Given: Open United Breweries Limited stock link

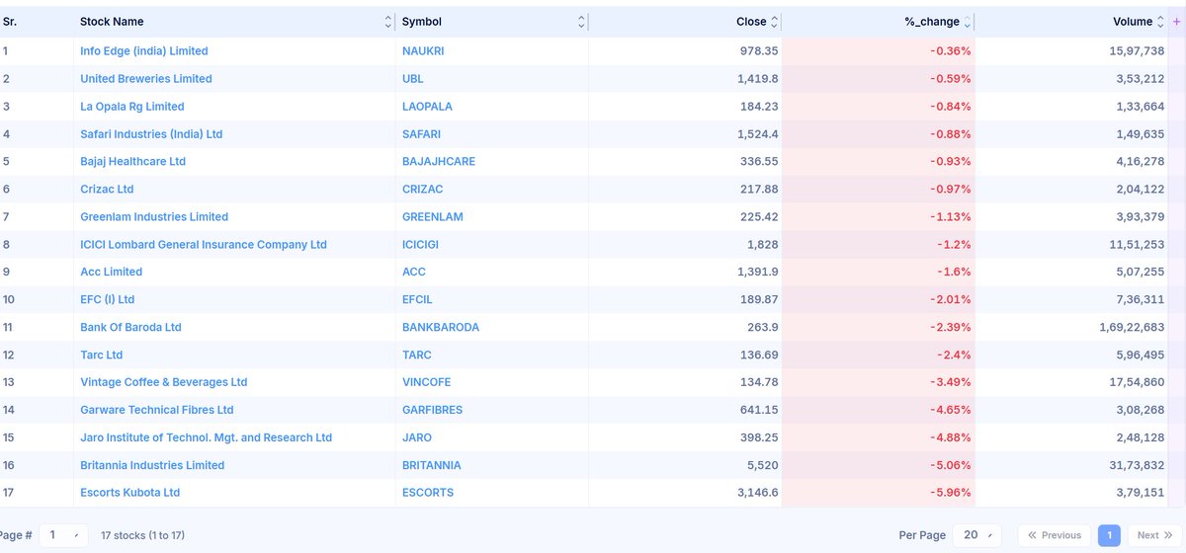Looking at the screenshot, I should pyautogui.click(x=146, y=78).
